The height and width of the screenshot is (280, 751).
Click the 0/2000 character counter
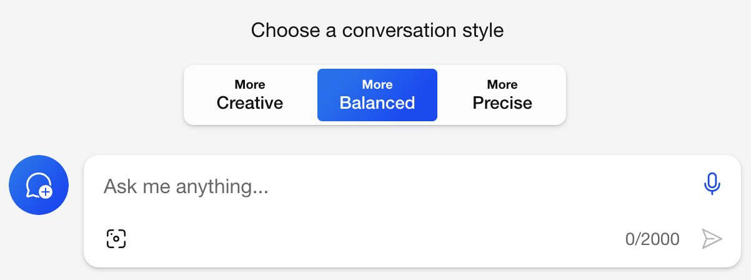(x=652, y=239)
